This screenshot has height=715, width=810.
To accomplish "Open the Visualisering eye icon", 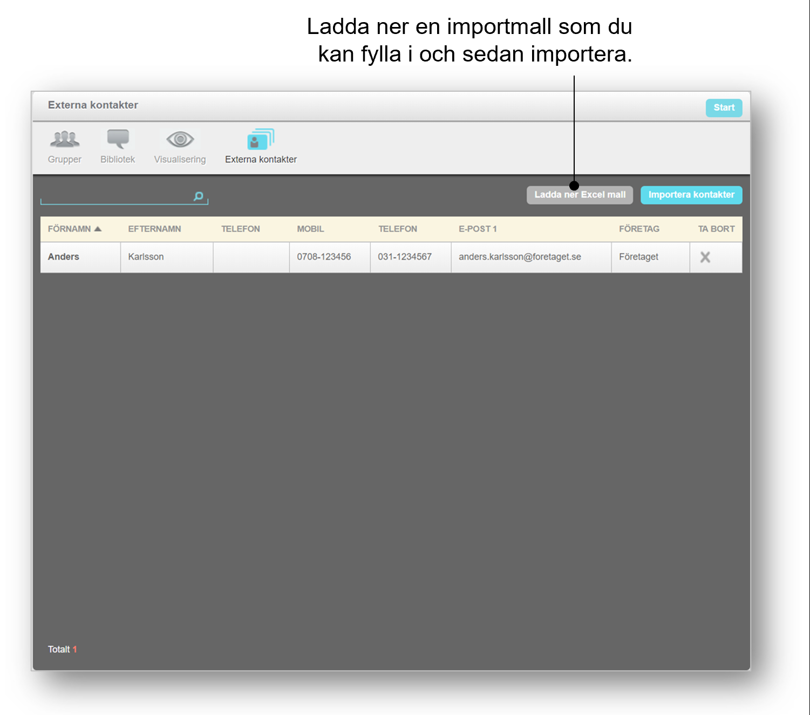I will click(180, 139).
